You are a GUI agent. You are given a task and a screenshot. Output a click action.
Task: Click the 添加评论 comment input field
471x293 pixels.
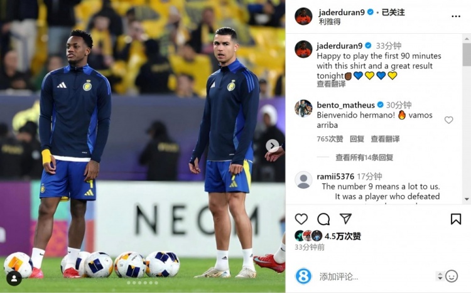pyautogui.click(x=376, y=277)
